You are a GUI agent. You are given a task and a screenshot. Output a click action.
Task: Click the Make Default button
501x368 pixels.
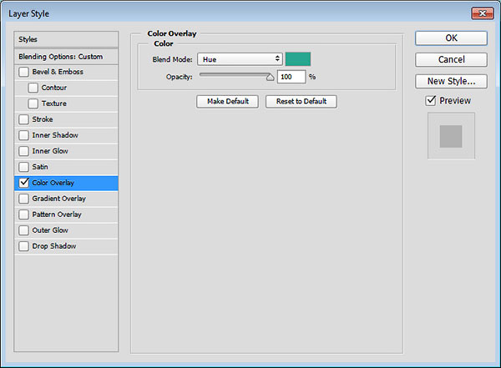click(x=227, y=102)
